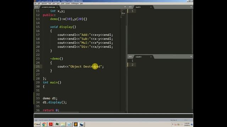Click the "Mul:" cout line
227x127 pixels.
(85, 43)
